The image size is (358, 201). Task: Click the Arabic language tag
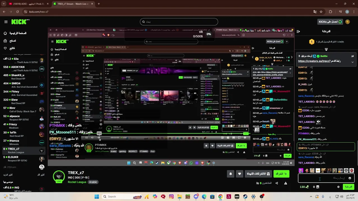(93, 182)
